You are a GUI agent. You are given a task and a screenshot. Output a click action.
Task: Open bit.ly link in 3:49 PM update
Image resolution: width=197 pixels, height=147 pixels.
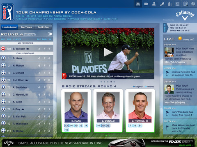click(x=175, y=102)
